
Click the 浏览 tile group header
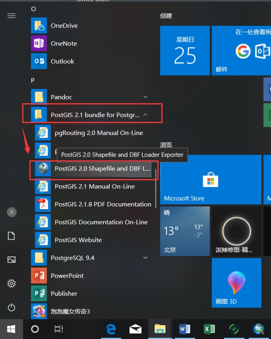(x=166, y=145)
